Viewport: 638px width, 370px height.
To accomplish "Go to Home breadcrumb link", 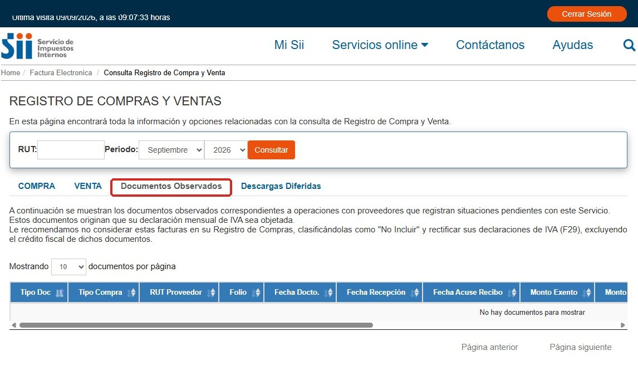I will pos(10,72).
